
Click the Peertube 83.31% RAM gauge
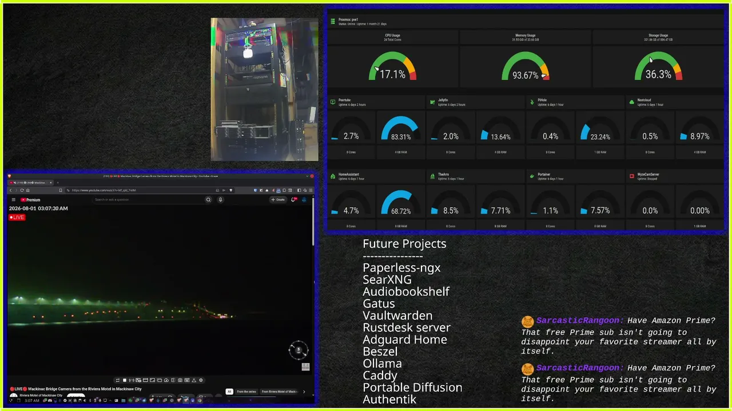pyautogui.click(x=400, y=129)
